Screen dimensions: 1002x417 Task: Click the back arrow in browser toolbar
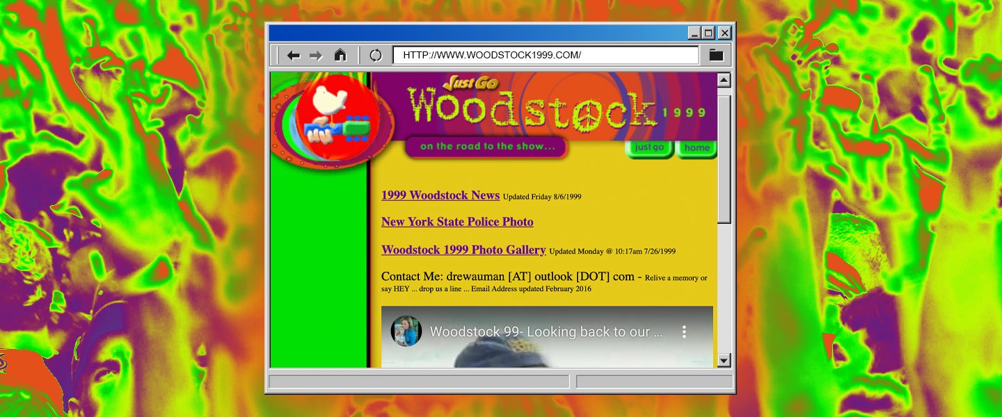click(294, 56)
